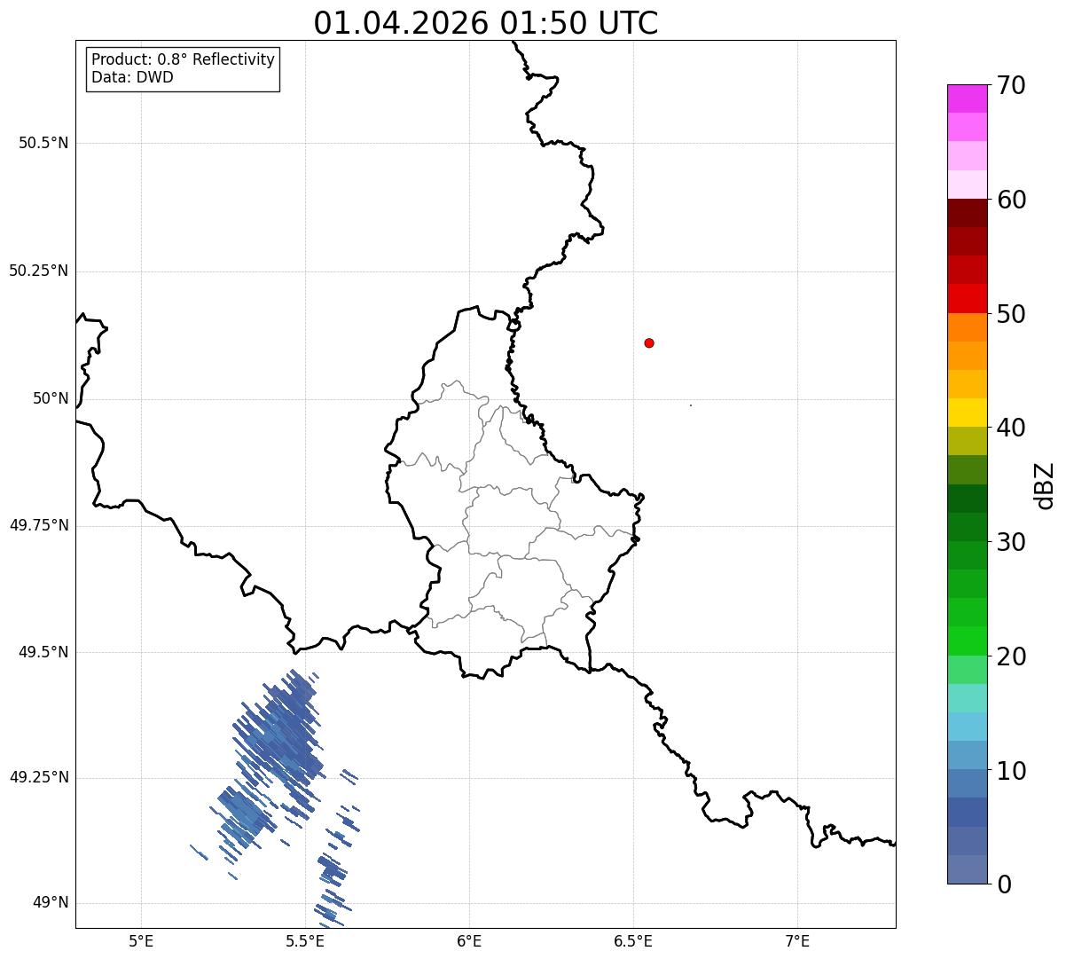Click the '50°N' latitude label
The height and width of the screenshot is (959, 1066).
51,398
